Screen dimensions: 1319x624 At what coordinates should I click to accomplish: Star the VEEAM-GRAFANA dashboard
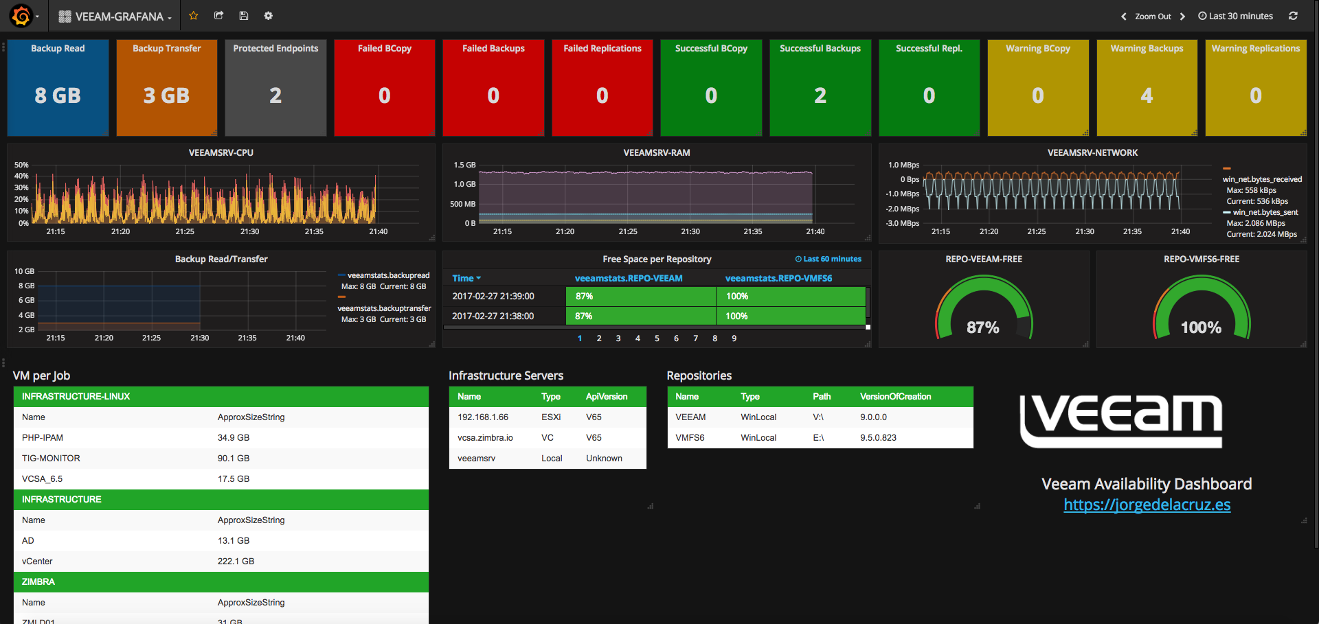pos(193,15)
